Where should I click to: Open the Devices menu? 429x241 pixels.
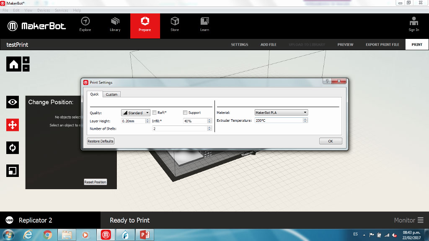coord(44,10)
